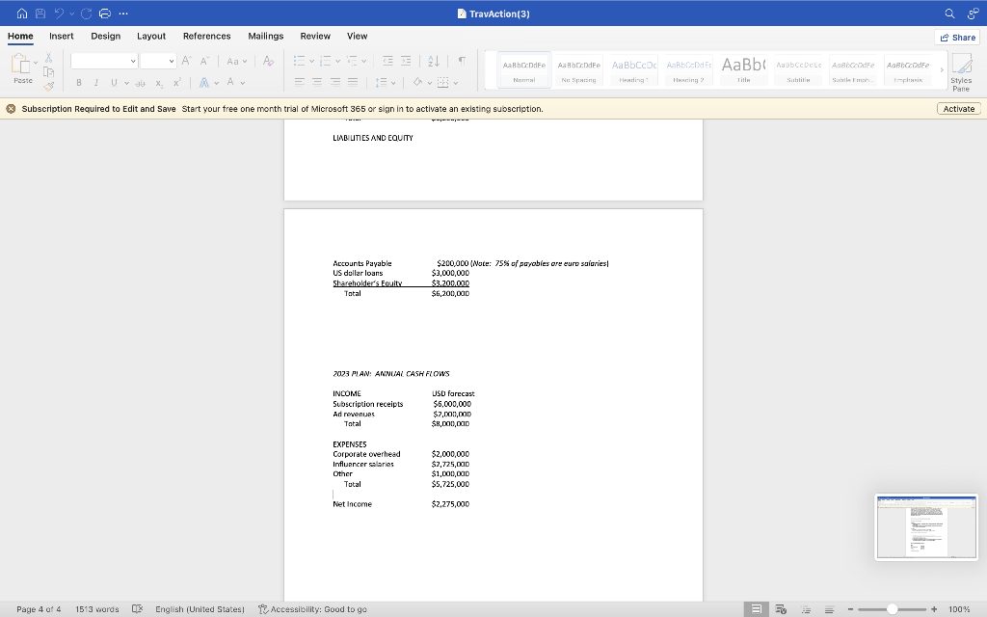Dismiss subscription banner with X icon
Image resolution: width=987 pixels, height=617 pixels.
pyautogui.click(x=11, y=109)
